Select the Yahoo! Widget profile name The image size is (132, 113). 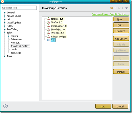point(58,37)
